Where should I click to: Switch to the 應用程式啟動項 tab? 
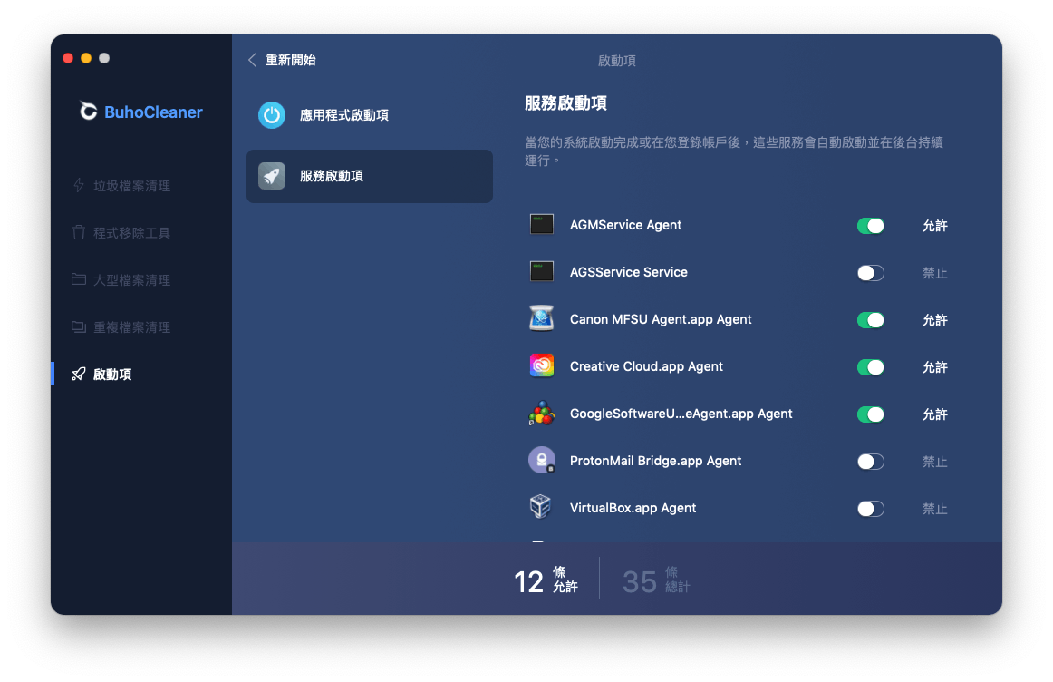370,115
